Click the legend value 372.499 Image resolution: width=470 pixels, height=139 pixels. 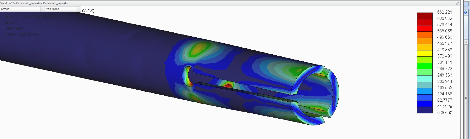pos(445,56)
